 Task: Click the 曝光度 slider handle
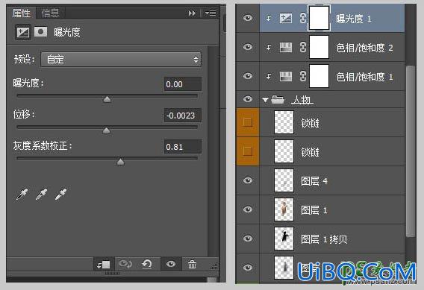click(x=107, y=99)
